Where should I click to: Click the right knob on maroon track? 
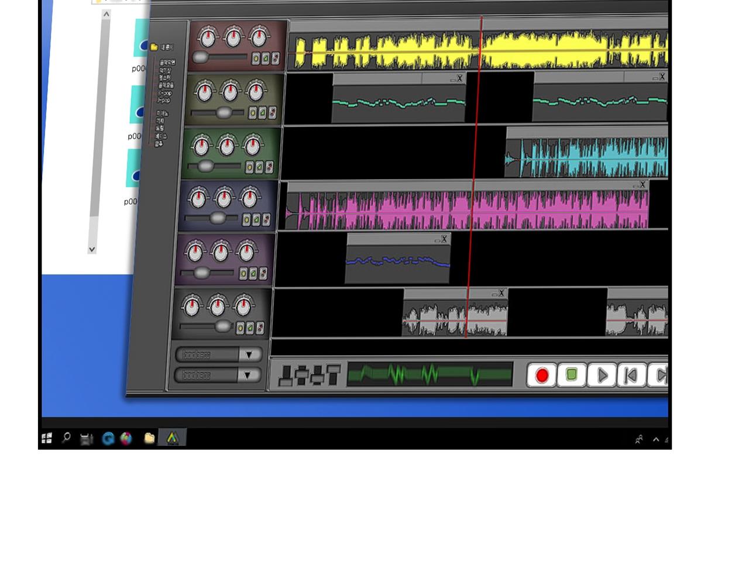259,38
